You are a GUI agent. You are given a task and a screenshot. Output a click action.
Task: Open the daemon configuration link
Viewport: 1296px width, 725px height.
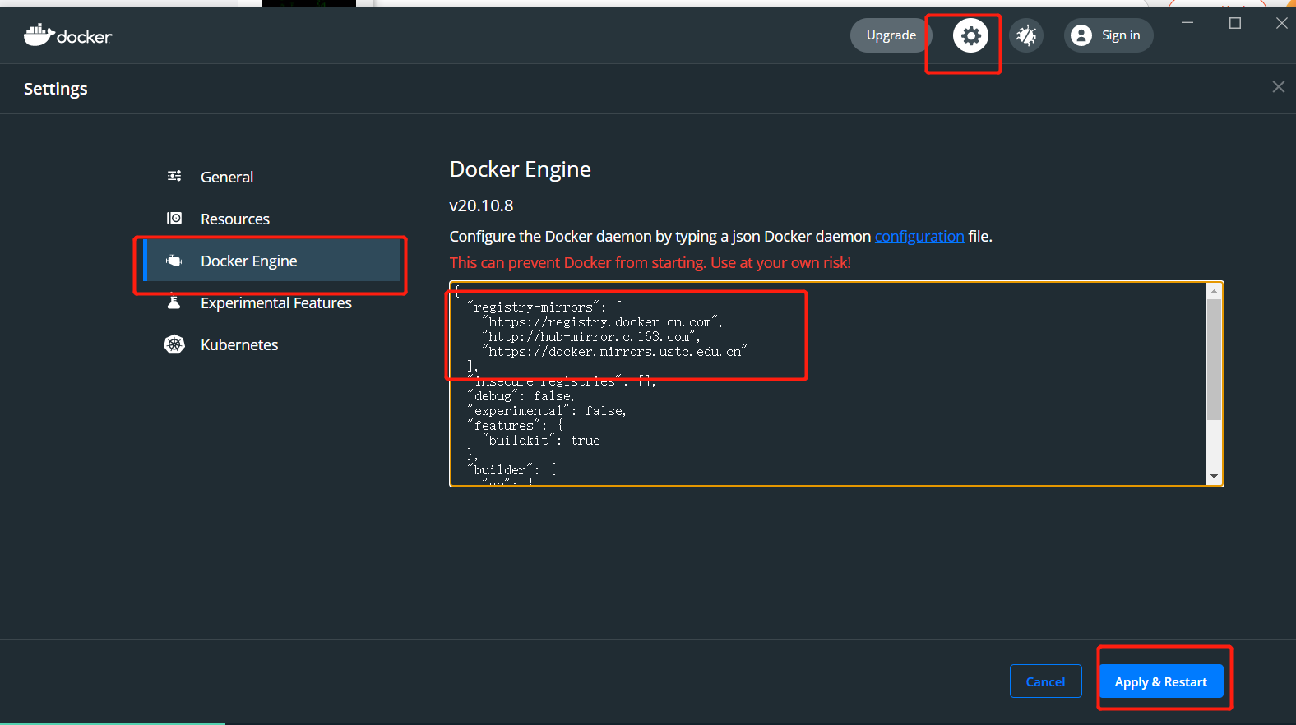[x=919, y=237]
